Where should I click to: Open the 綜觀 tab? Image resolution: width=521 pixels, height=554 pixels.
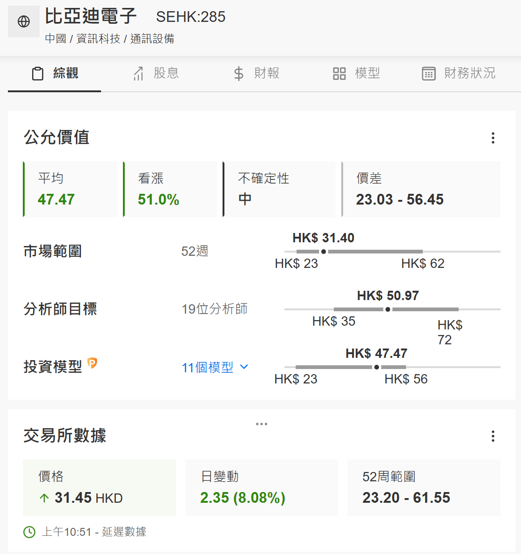pyautogui.click(x=55, y=74)
